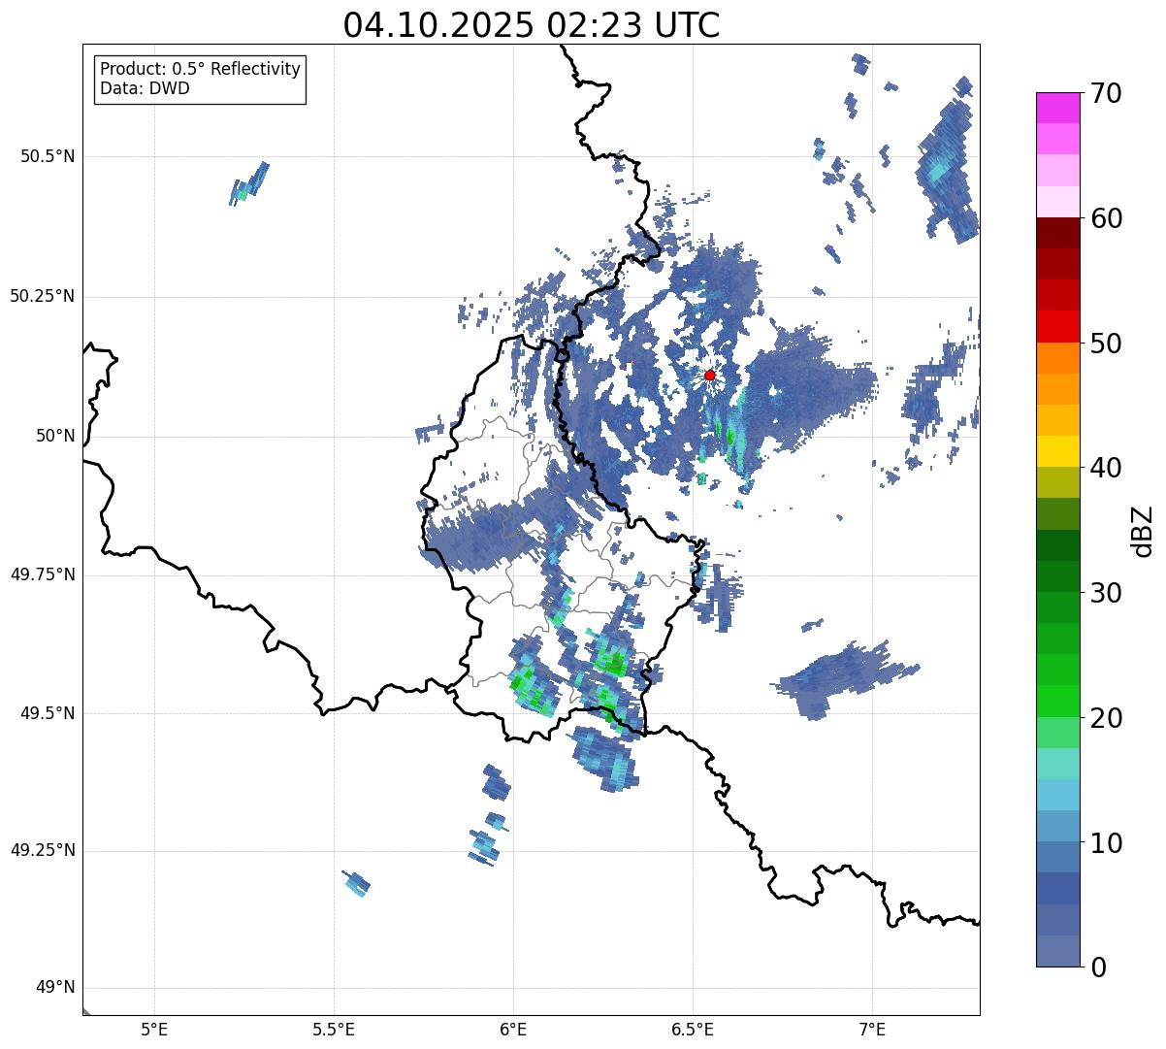Click the 50.25°N latitude label
Screen dimensions: 1166x1049
click(x=43, y=296)
